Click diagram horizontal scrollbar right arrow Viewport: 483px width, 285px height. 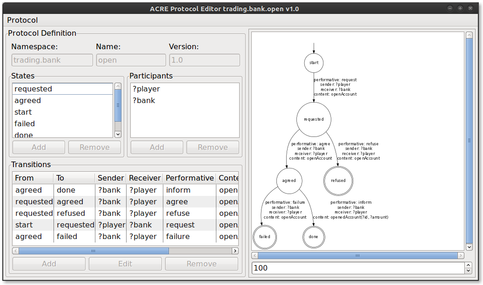pos(461,255)
